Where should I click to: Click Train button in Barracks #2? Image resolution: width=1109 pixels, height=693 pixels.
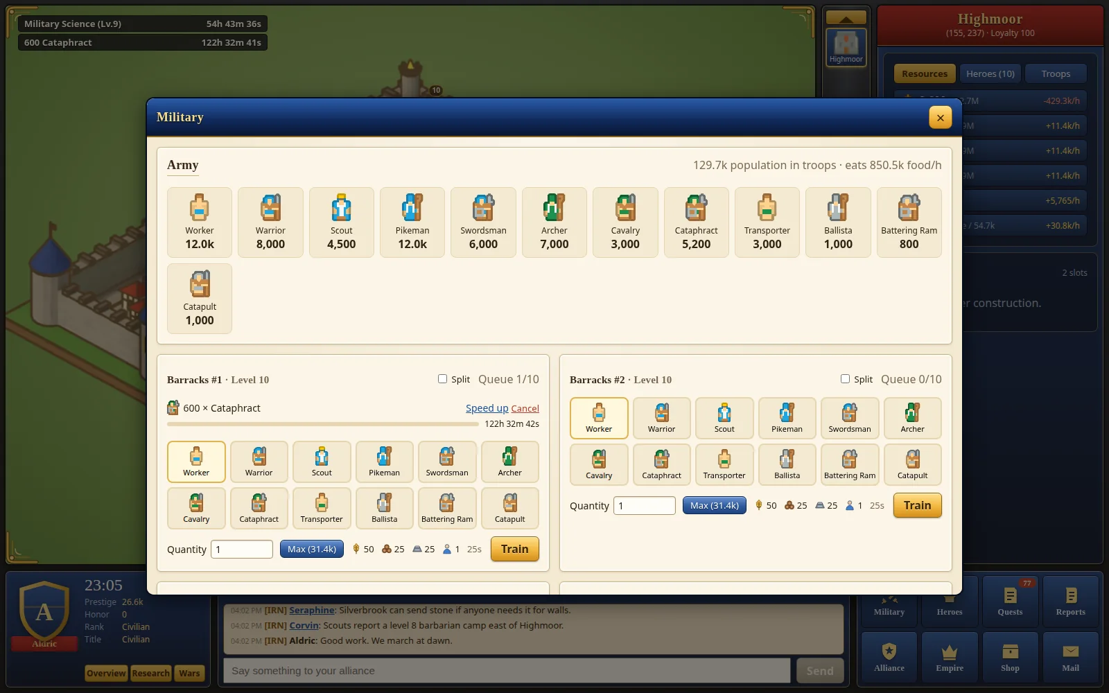tap(917, 505)
